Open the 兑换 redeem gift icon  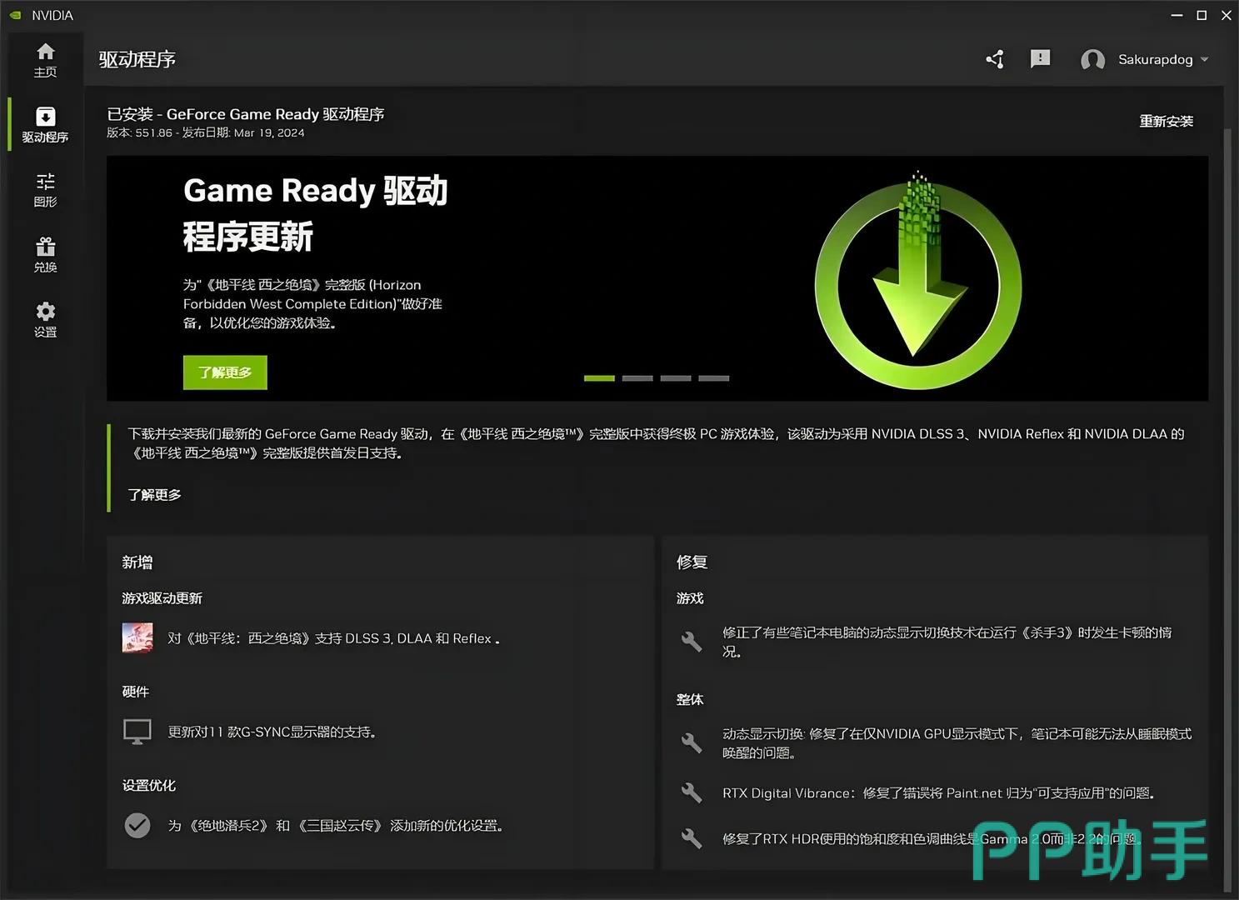45,254
